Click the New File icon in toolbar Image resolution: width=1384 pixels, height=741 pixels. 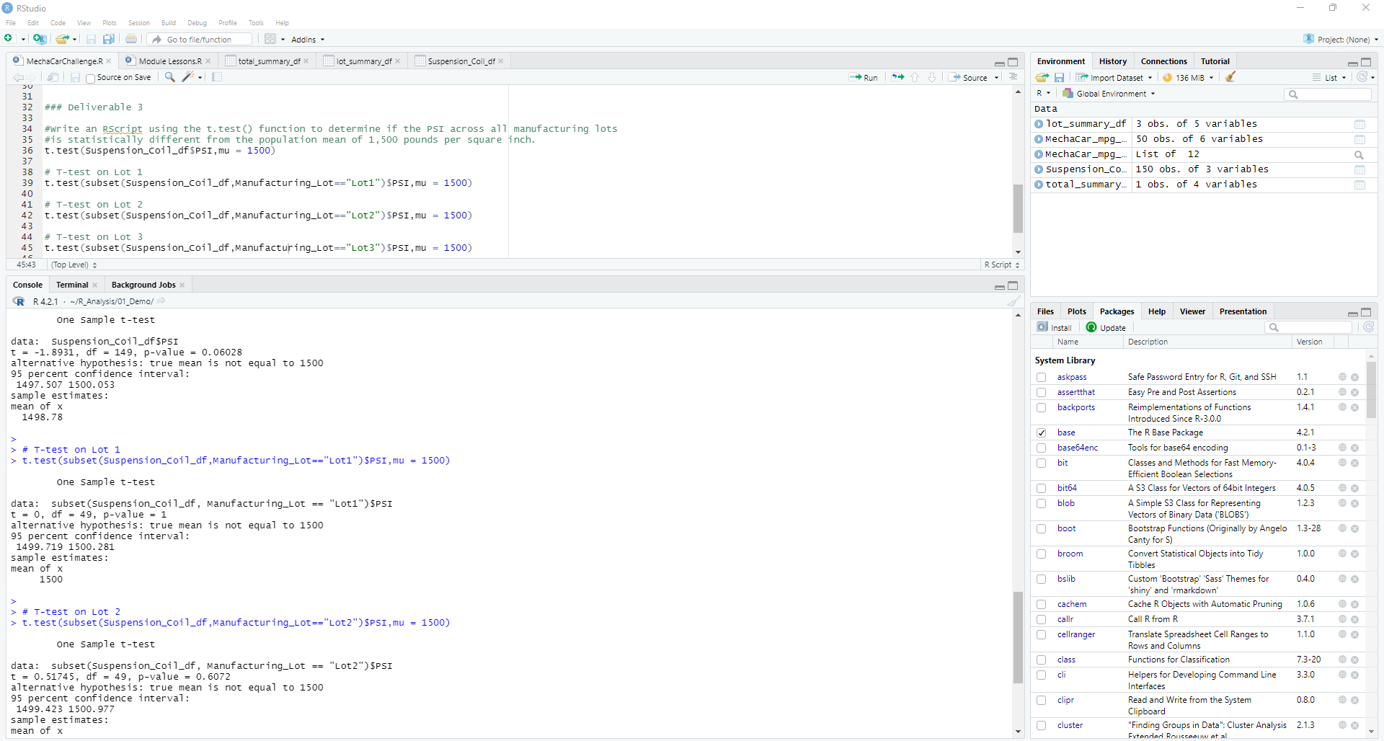pos(9,39)
